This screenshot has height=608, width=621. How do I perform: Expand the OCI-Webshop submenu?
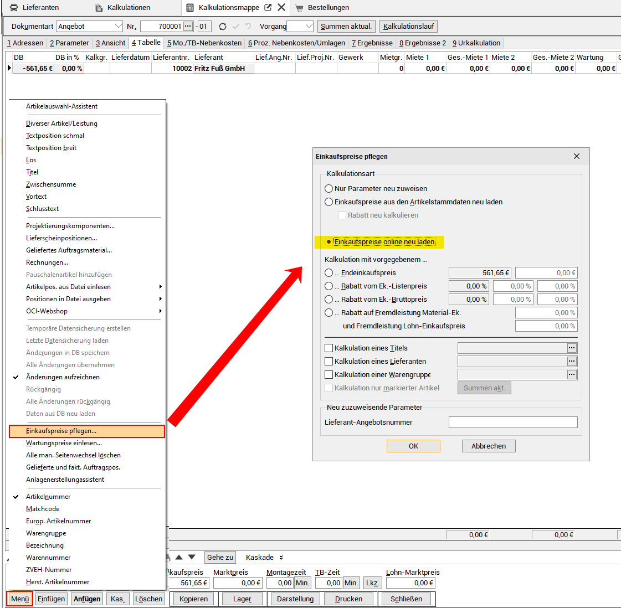(x=161, y=311)
